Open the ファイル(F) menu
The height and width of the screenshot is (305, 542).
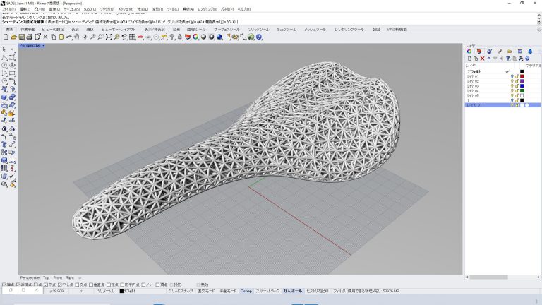(8, 9)
